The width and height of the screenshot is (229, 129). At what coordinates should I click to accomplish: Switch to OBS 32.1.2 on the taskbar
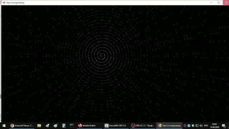143,126
